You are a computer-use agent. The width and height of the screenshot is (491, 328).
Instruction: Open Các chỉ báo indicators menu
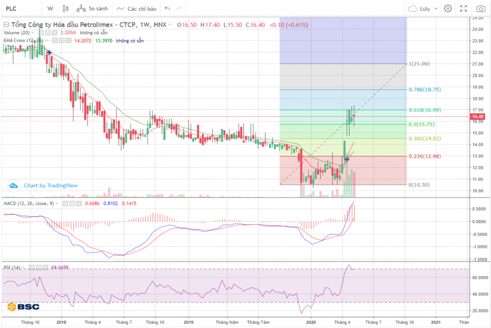pyautogui.click(x=136, y=9)
